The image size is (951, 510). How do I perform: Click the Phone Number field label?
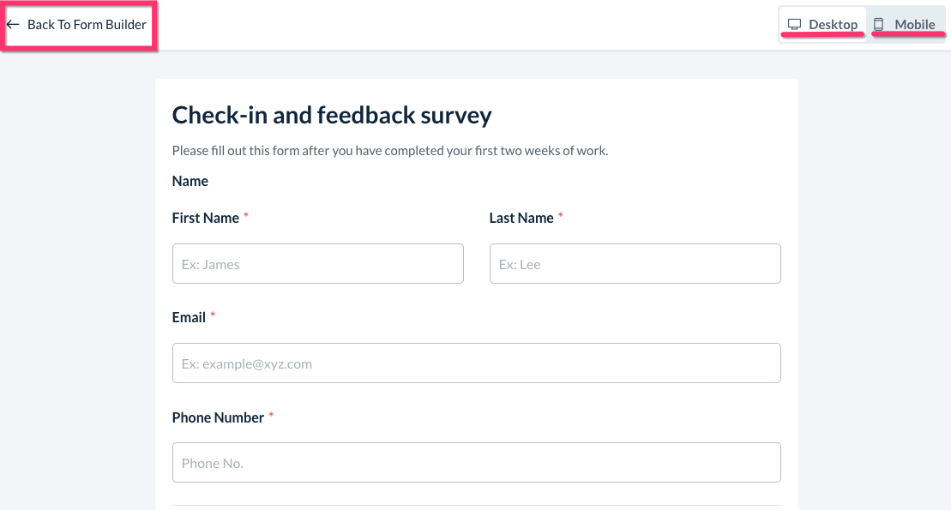point(218,417)
